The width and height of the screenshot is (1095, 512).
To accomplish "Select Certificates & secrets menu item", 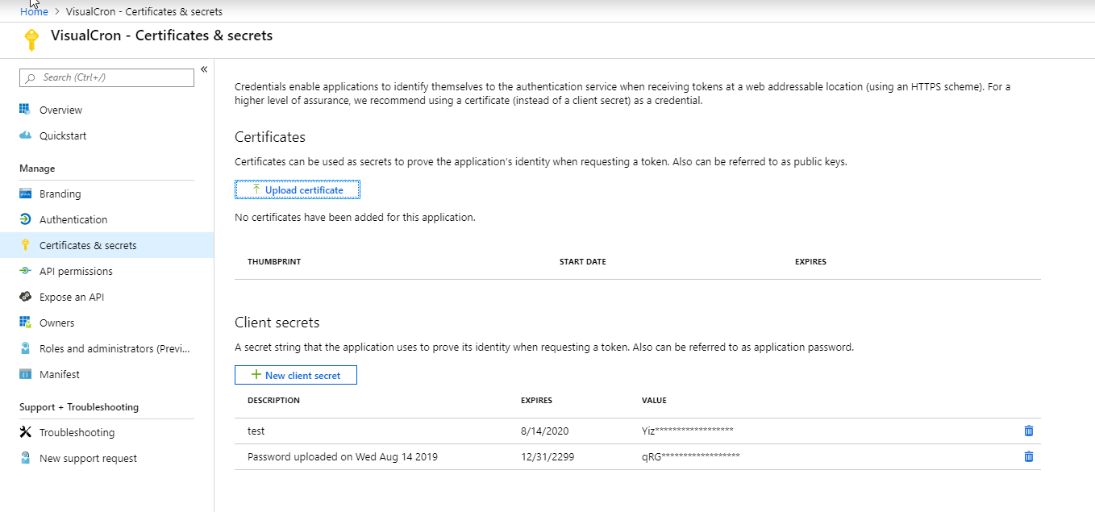I will 88,245.
